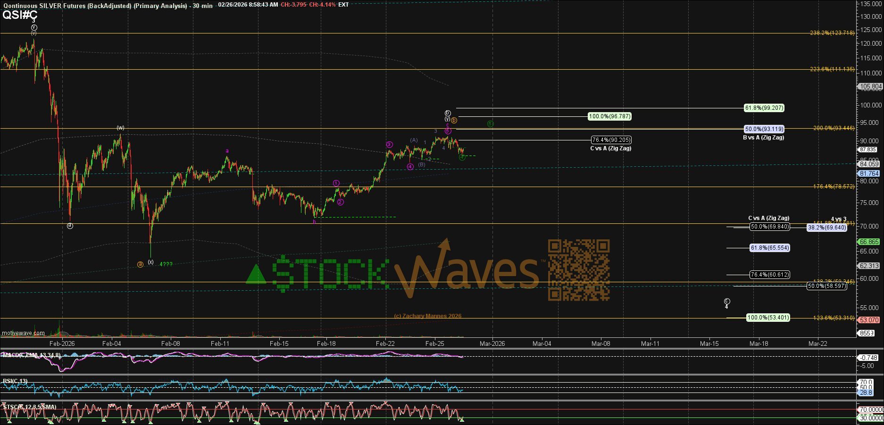Select the green circled 5 projection marker

coord(491,124)
